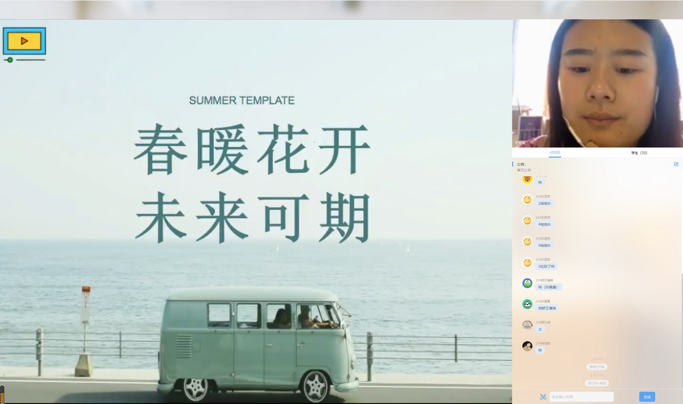Click the username 210樊仕诚
The width and height of the screenshot is (683, 404).
[x=543, y=322]
